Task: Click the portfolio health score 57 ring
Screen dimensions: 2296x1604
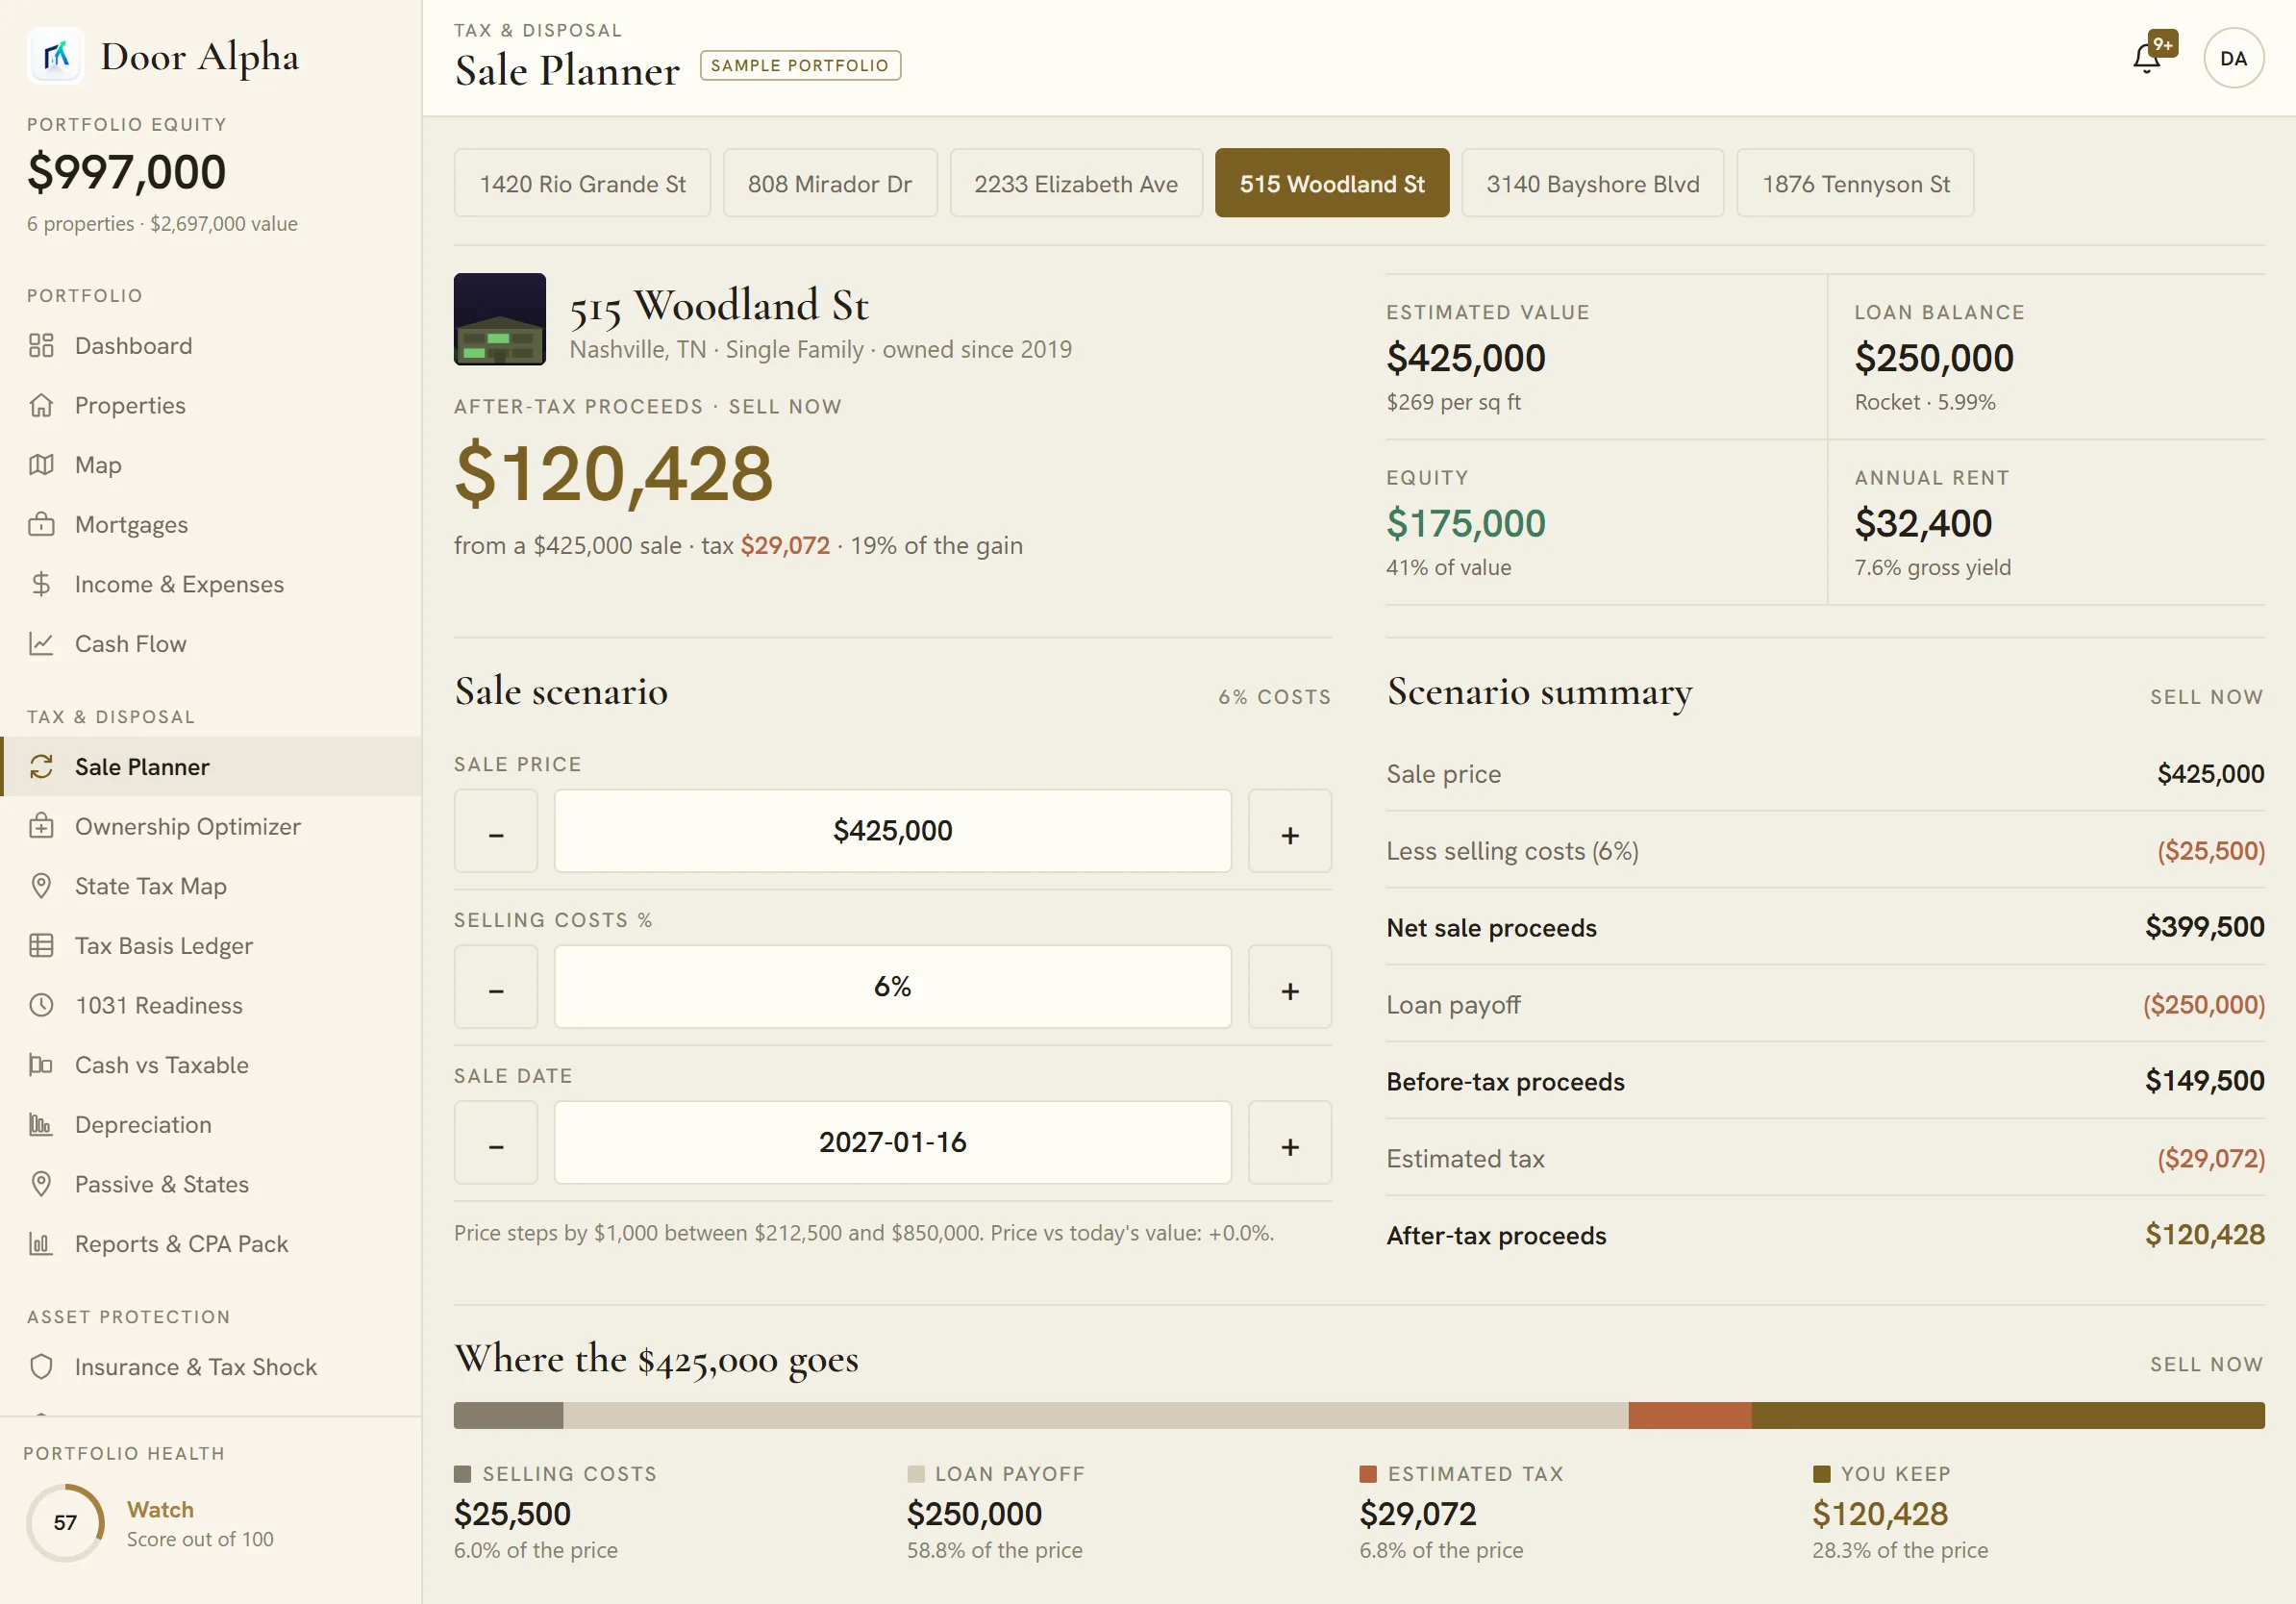Action: [65, 1522]
